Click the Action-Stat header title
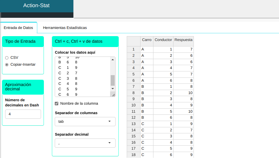The height and width of the screenshot is (158, 279). pyautogui.click(x=36, y=5)
